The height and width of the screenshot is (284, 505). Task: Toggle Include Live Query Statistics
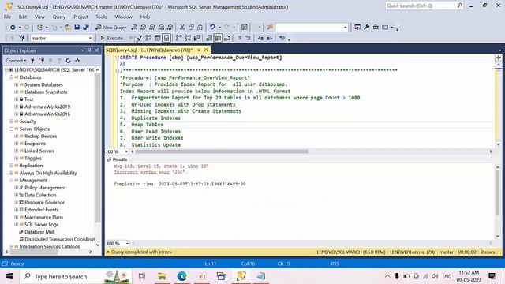188,38
